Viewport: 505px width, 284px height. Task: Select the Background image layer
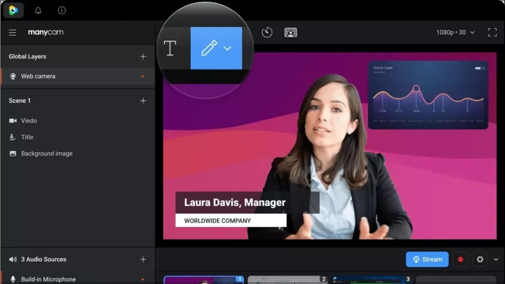47,154
